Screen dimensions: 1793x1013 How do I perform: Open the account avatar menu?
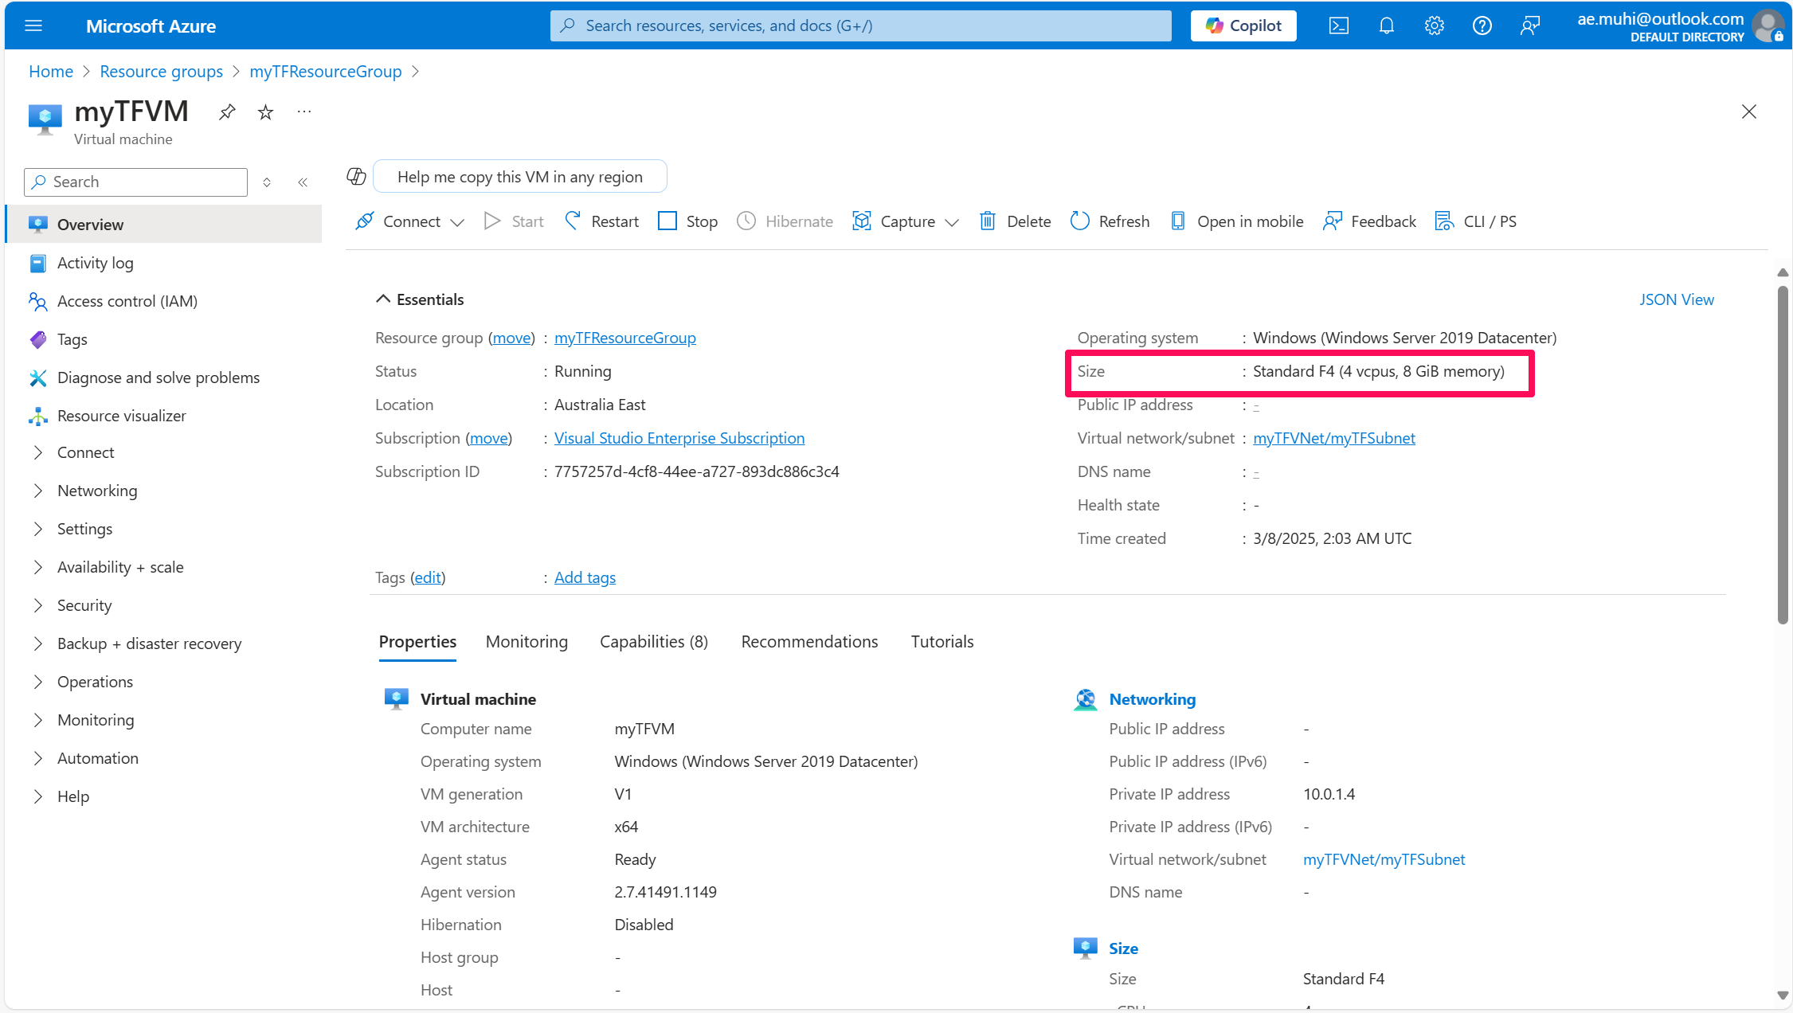pyautogui.click(x=1768, y=26)
